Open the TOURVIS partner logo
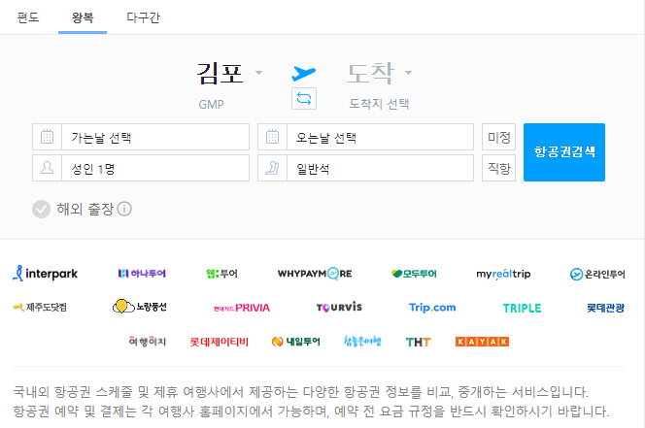The image size is (645, 428). (x=339, y=307)
